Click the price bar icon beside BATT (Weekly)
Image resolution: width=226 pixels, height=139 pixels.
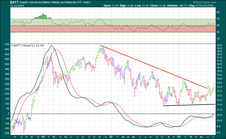[12, 45]
